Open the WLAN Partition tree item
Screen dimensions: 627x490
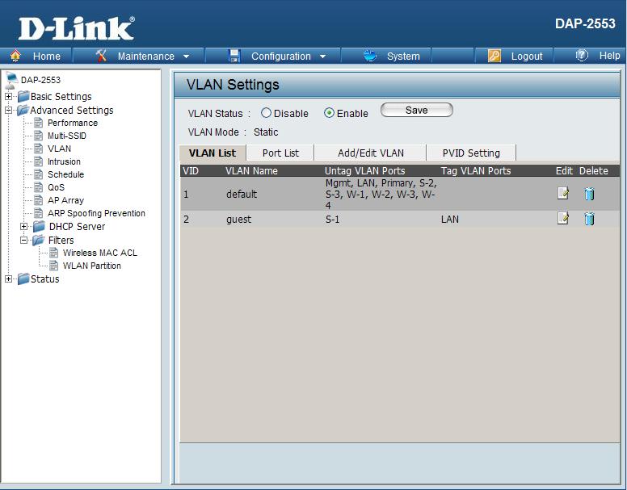91,266
